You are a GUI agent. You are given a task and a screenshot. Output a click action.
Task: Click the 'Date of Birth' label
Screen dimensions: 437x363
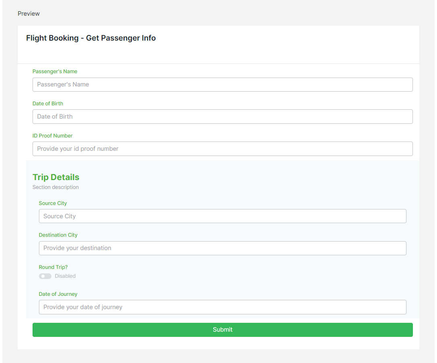pyautogui.click(x=48, y=104)
